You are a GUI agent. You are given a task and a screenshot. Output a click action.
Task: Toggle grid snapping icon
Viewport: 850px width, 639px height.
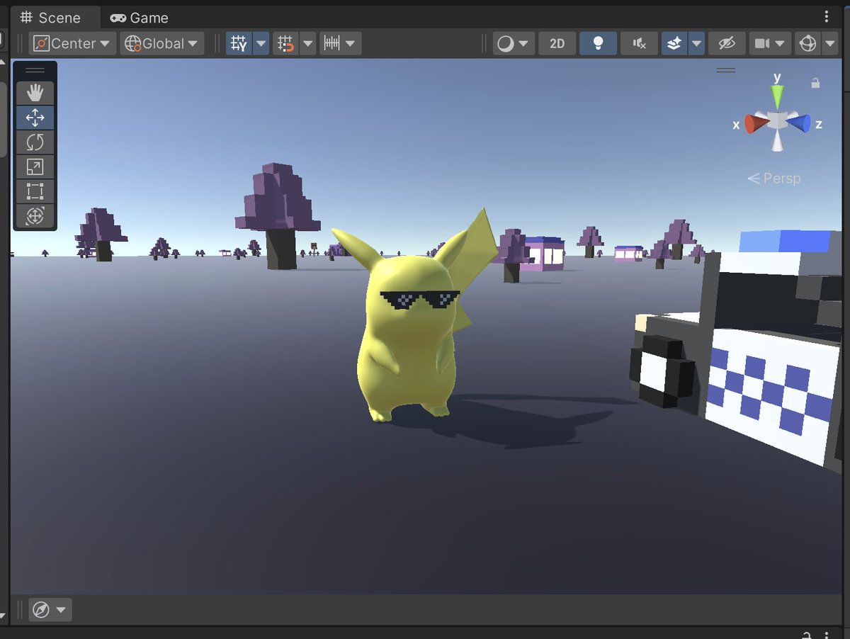[x=285, y=43]
